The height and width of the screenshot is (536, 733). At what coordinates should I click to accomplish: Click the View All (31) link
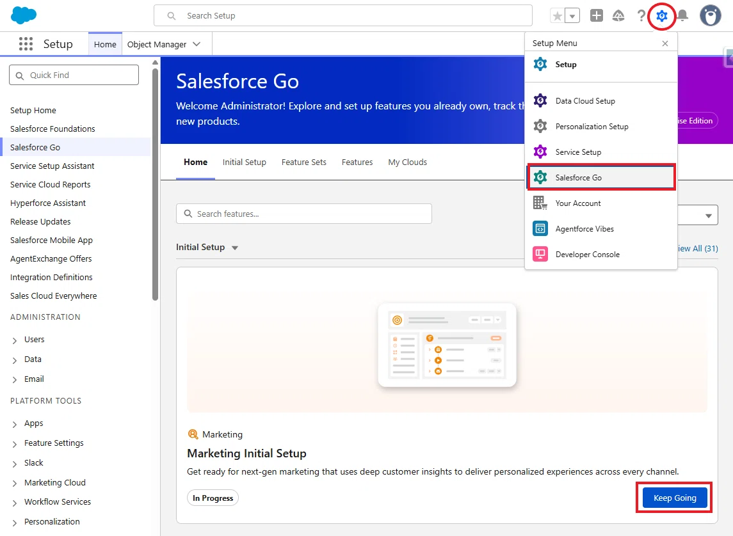[x=698, y=248]
